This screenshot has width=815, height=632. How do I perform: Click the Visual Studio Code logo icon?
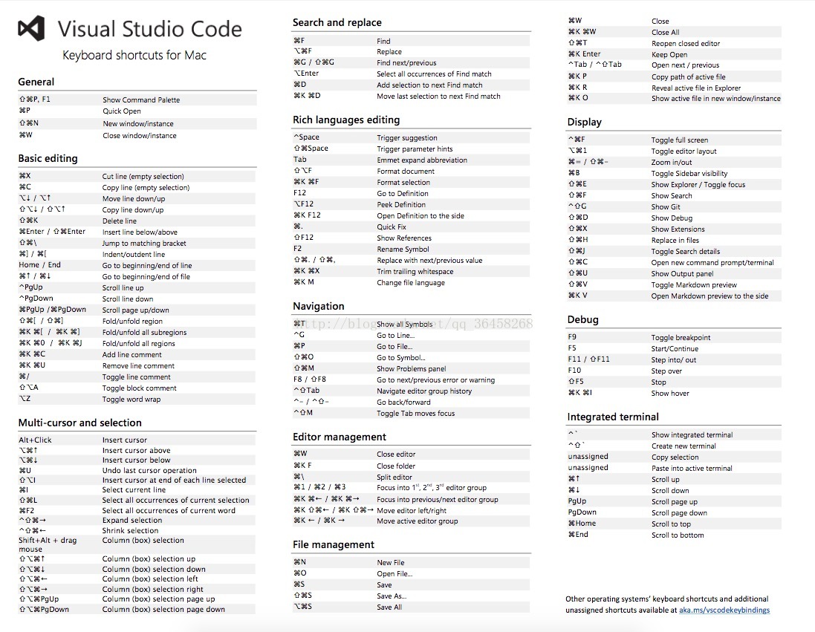31,28
